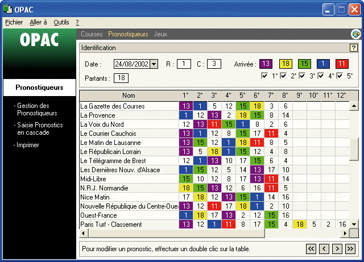Select the row La Voix du Nord
This screenshot has width=364, height=262.
click(214, 124)
